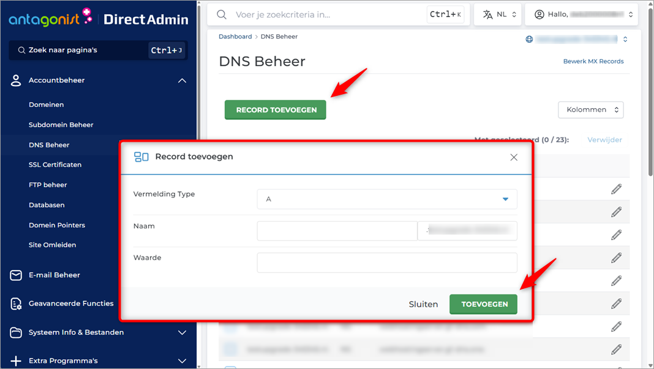
Task: Open Domein Pointers in the sidebar
Action: pyautogui.click(x=57, y=225)
